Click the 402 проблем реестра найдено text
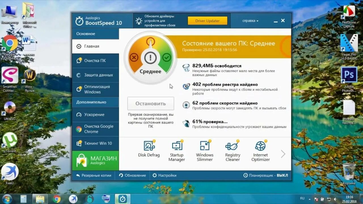This screenshot has width=363, height=204. (x=225, y=84)
